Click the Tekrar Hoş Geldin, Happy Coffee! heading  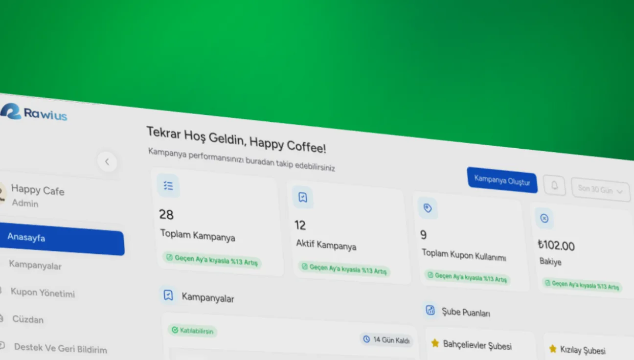point(236,139)
